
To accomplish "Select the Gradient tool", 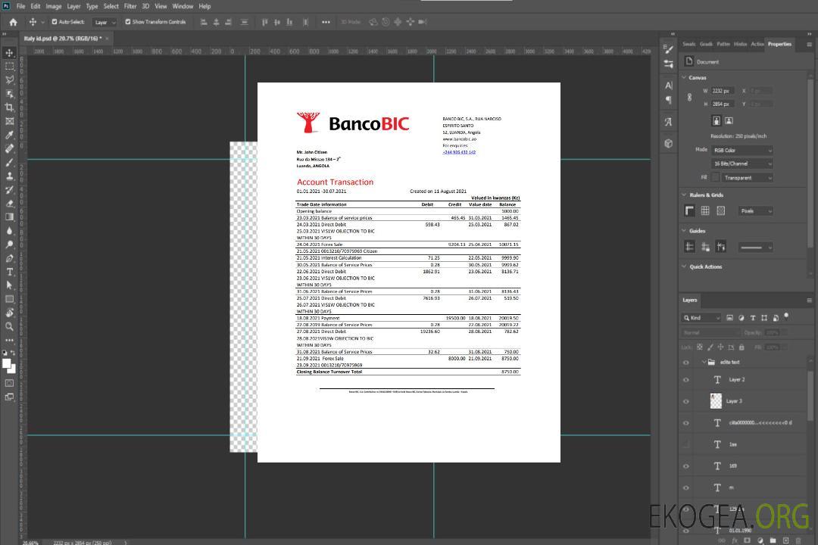I will coord(9,217).
